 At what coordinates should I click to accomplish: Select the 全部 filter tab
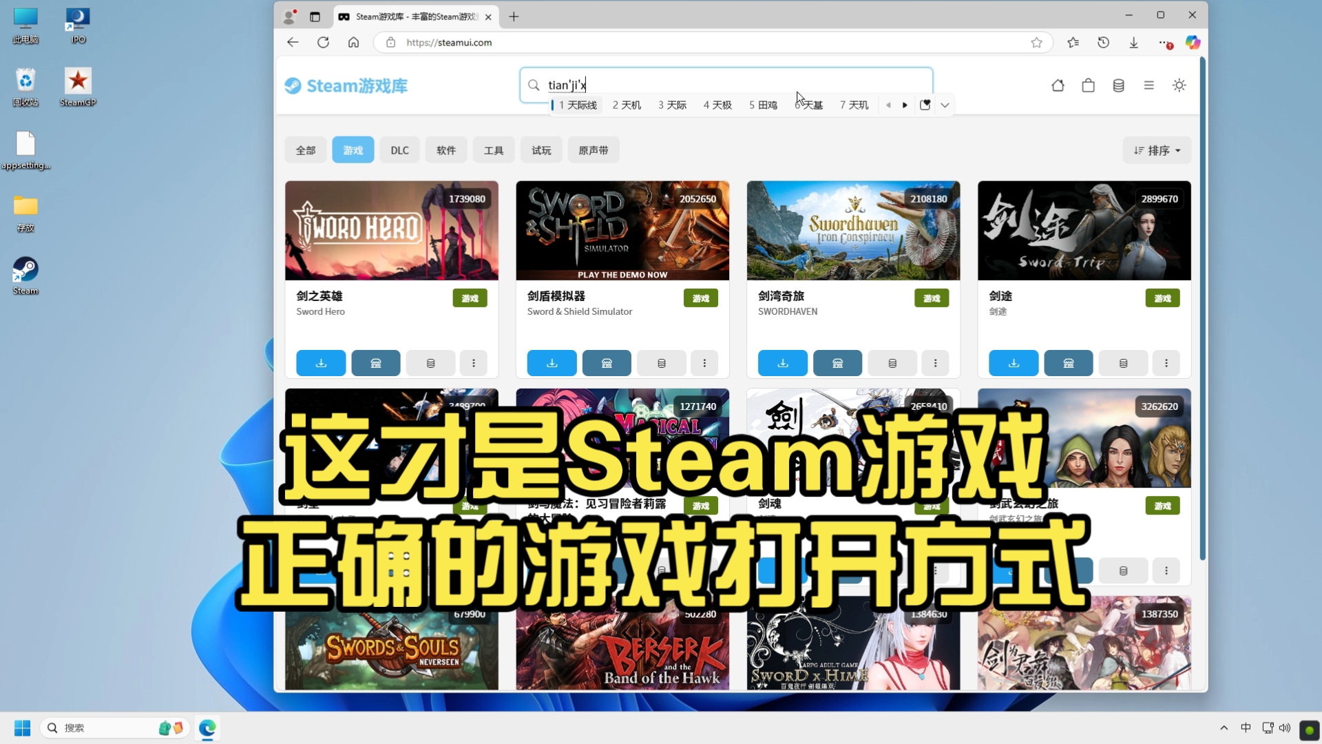306,150
